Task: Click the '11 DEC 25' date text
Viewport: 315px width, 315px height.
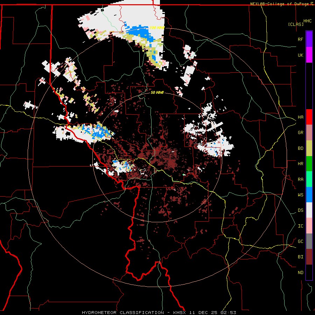Action: (204, 313)
